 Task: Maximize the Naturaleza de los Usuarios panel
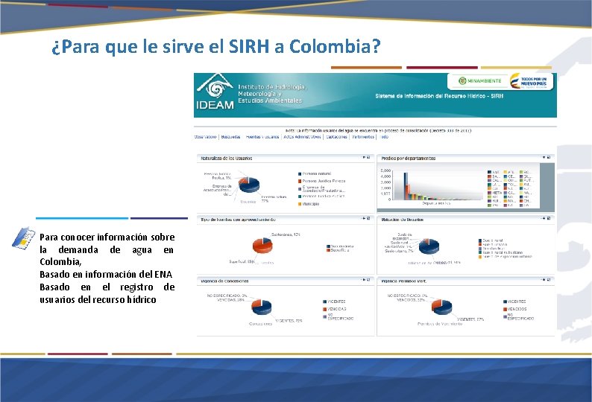click(x=368, y=157)
